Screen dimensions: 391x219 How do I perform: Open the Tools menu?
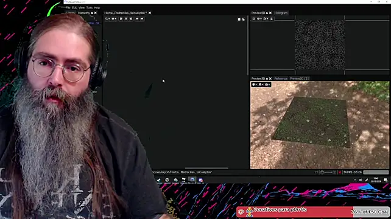pyautogui.click(x=90, y=8)
